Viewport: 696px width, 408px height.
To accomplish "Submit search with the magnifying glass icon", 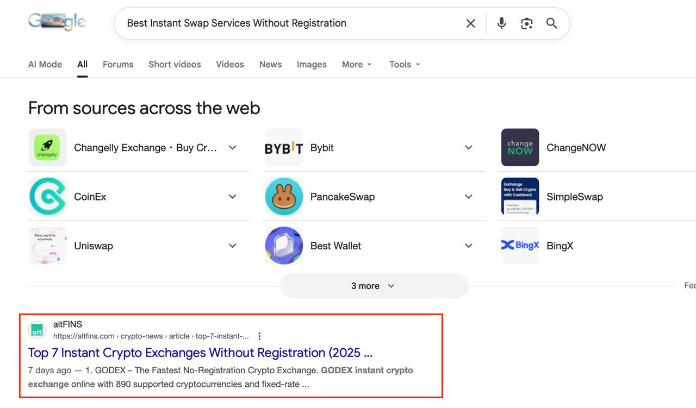I will 551,23.
